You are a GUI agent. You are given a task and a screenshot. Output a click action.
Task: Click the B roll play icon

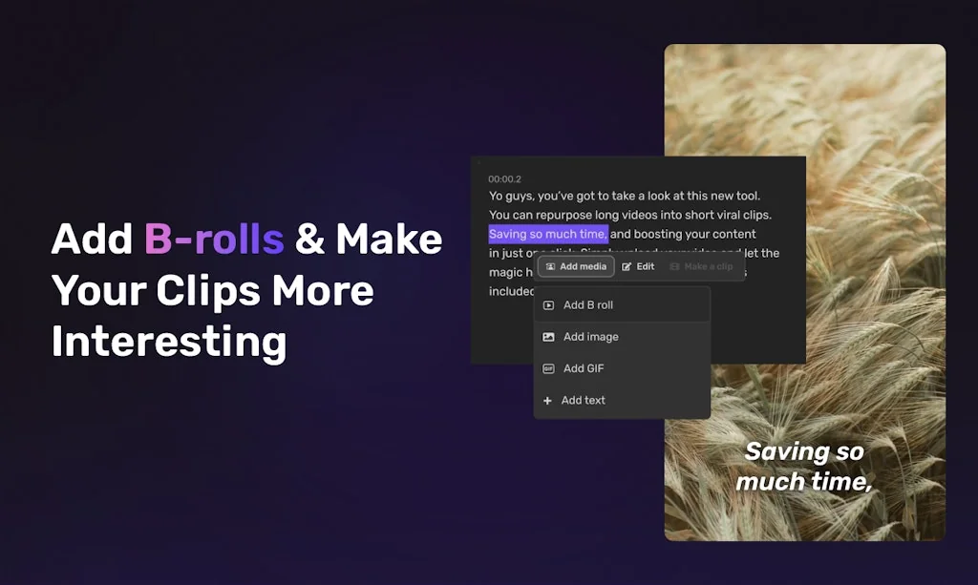coord(548,305)
